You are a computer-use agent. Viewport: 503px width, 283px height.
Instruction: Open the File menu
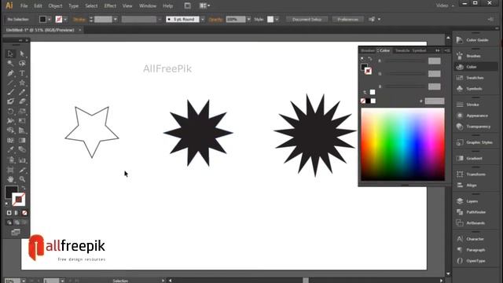(24, 6)
